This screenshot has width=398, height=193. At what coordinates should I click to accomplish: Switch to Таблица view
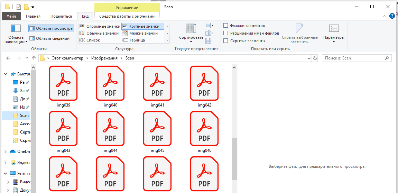pyautogui.click(x=134, y=40)
